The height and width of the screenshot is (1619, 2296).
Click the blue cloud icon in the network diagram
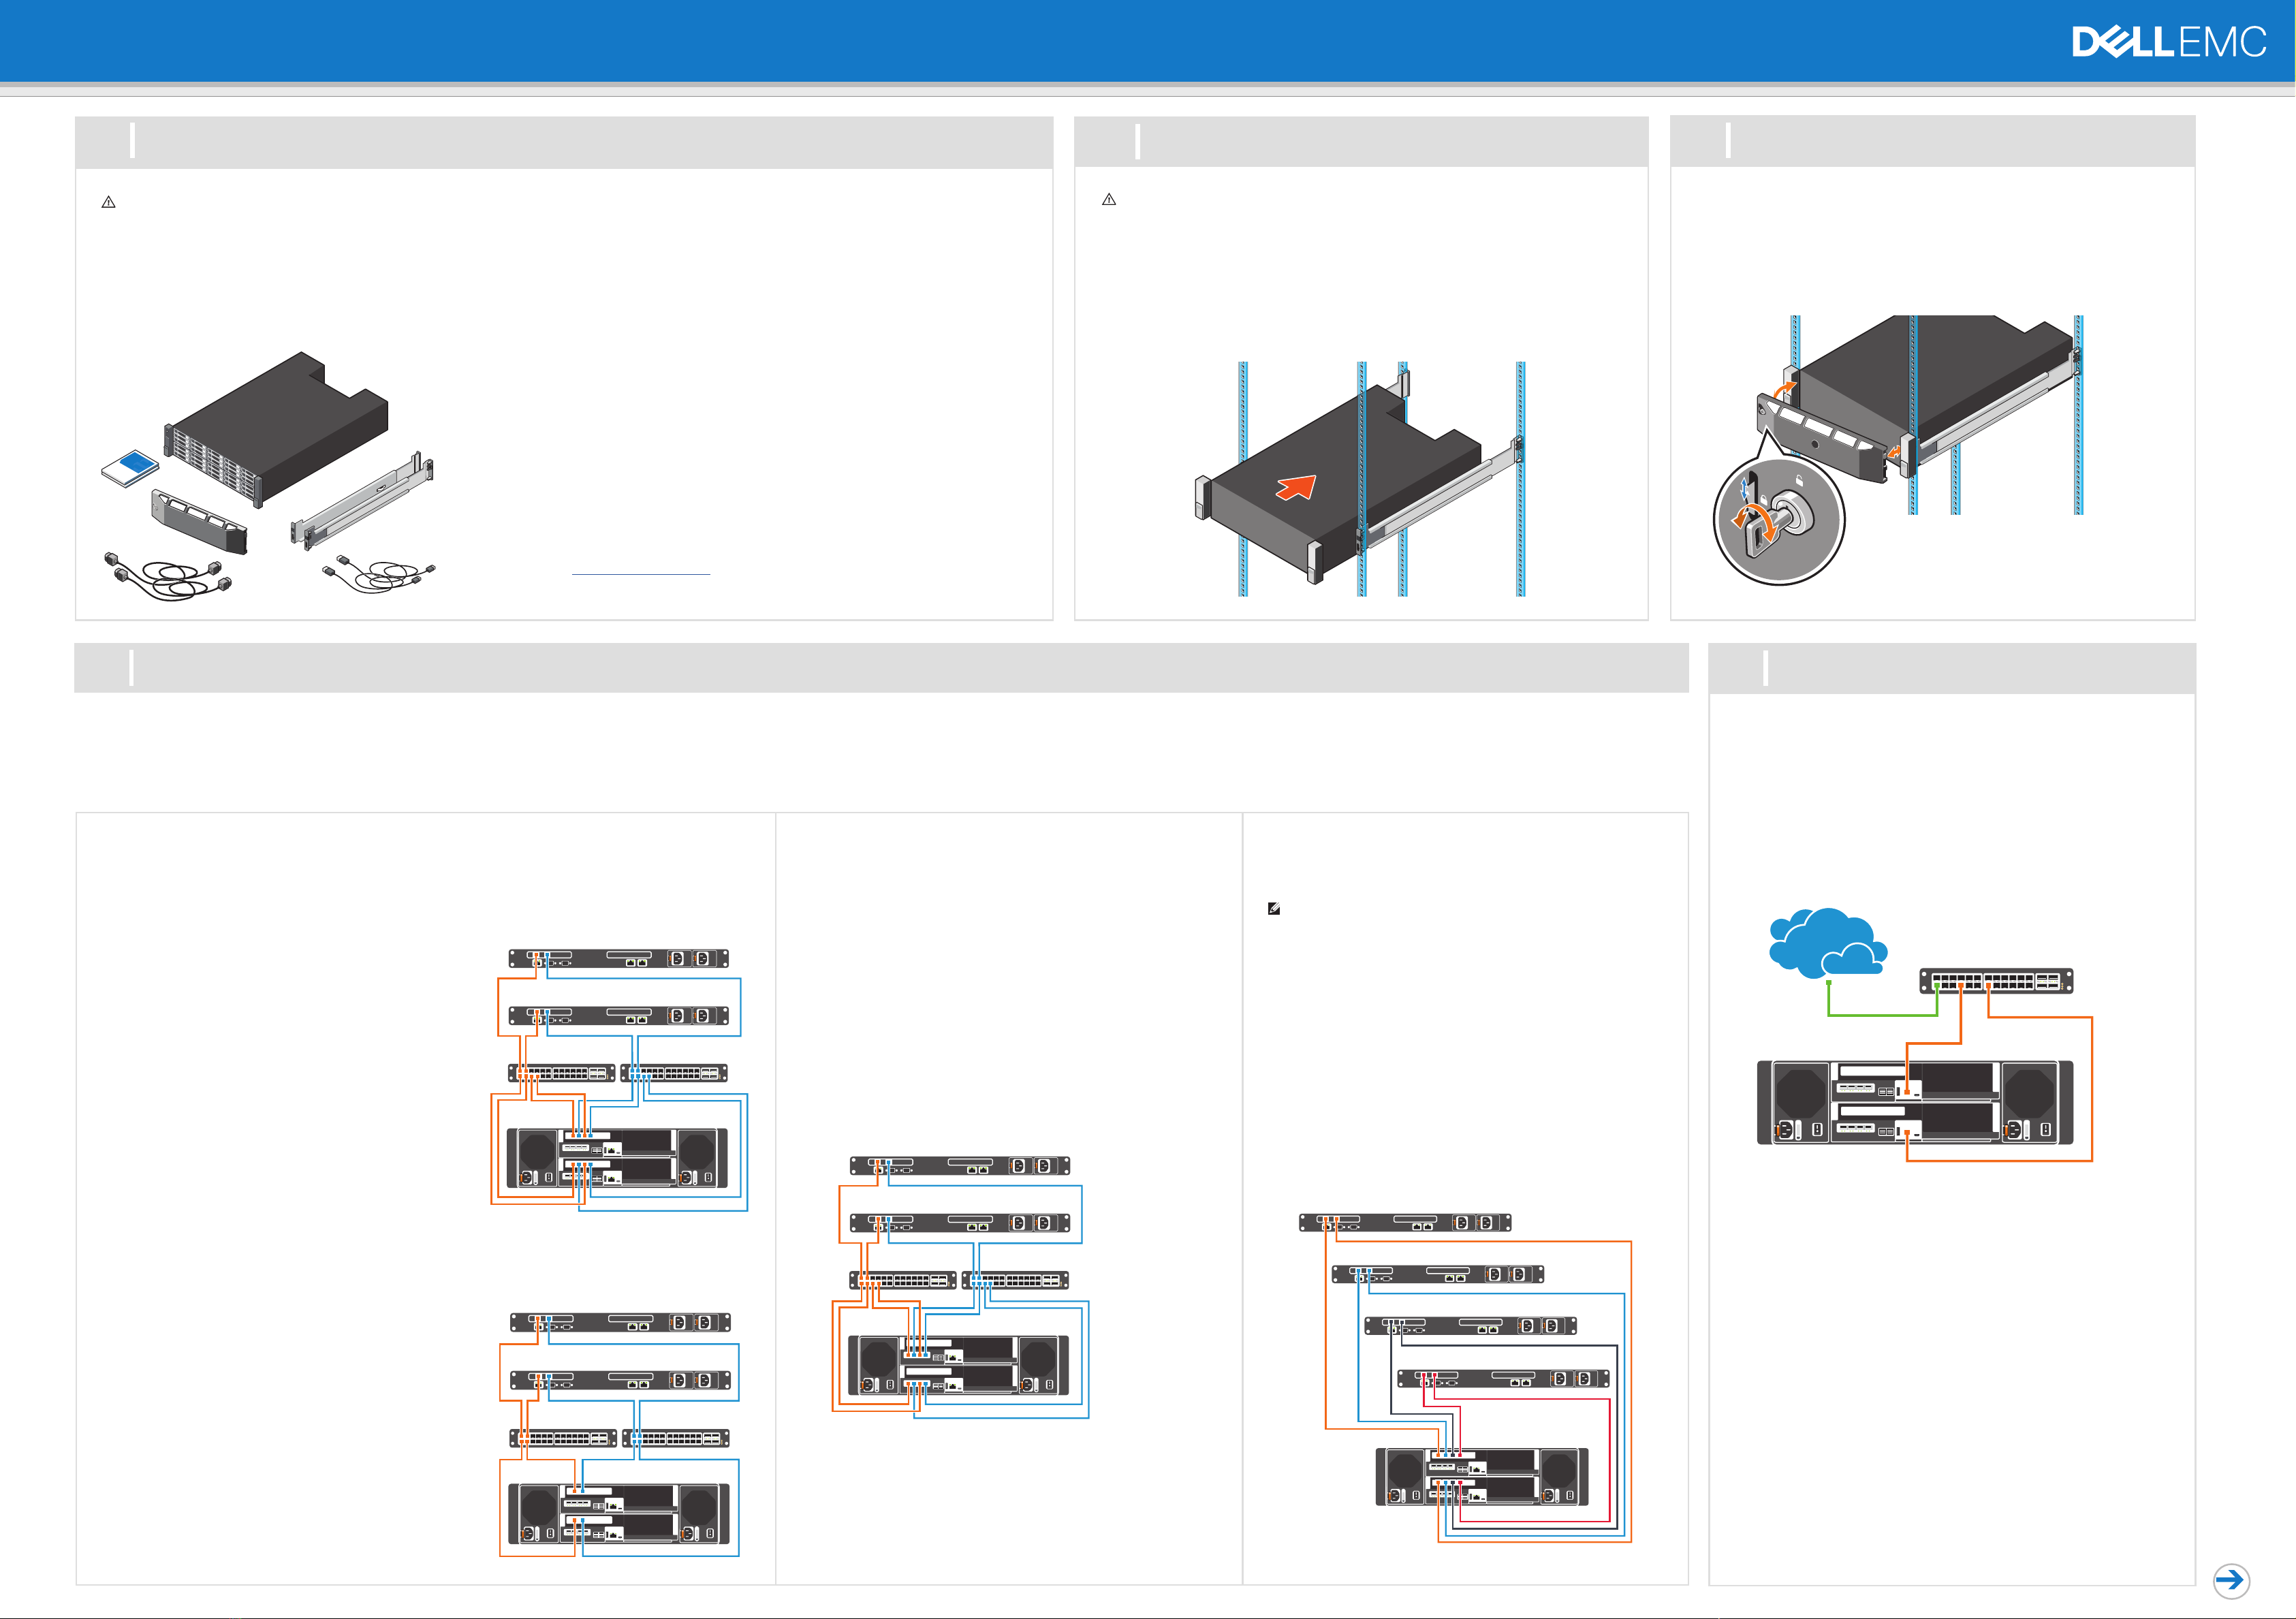(x=1827, y=942)
